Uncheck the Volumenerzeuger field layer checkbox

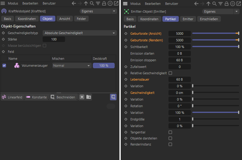click(4, 66)
